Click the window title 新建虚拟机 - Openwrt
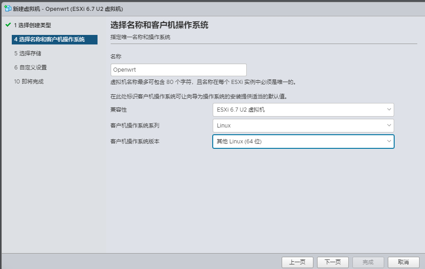 coord(68,9)
